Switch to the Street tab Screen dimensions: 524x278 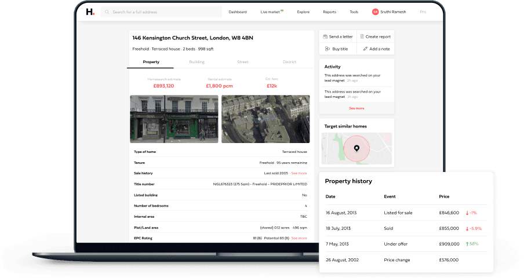click(x=243, y=61)
